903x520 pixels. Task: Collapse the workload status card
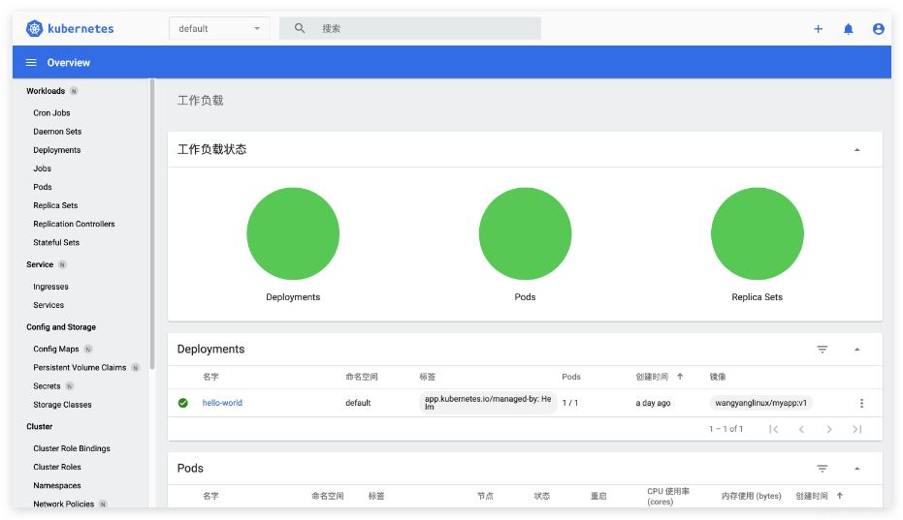coord(857,149)
